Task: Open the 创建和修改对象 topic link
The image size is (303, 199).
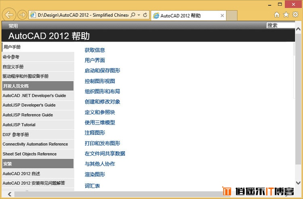Action: [103, 102]
